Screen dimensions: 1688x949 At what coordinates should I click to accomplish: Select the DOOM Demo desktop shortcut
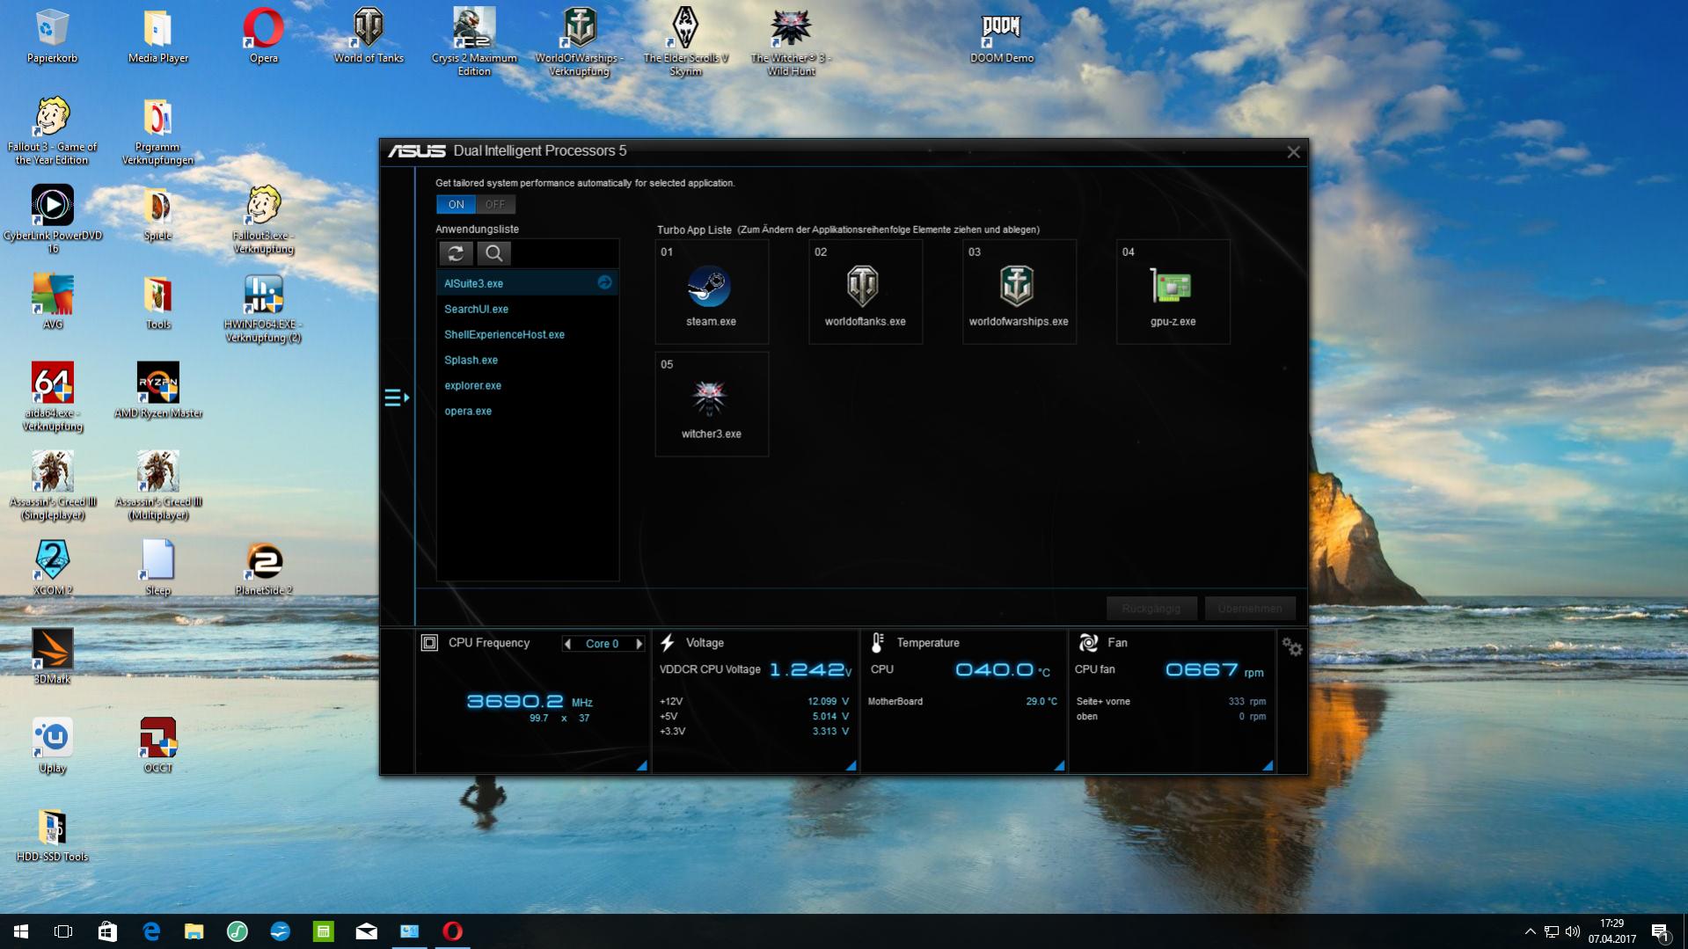pyautogui.click(x=1001, y=37)
